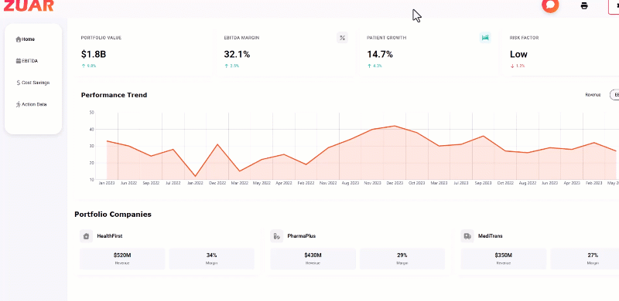Screen dimensions: 619x301
Task: Click the percent icon on EBITDA Margin card
Action: 342,38
